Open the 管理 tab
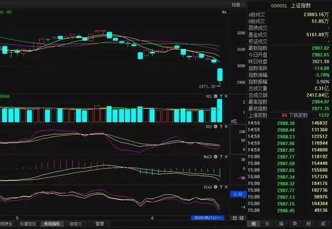The image size is (332, 229). click(x=100, y=224)
